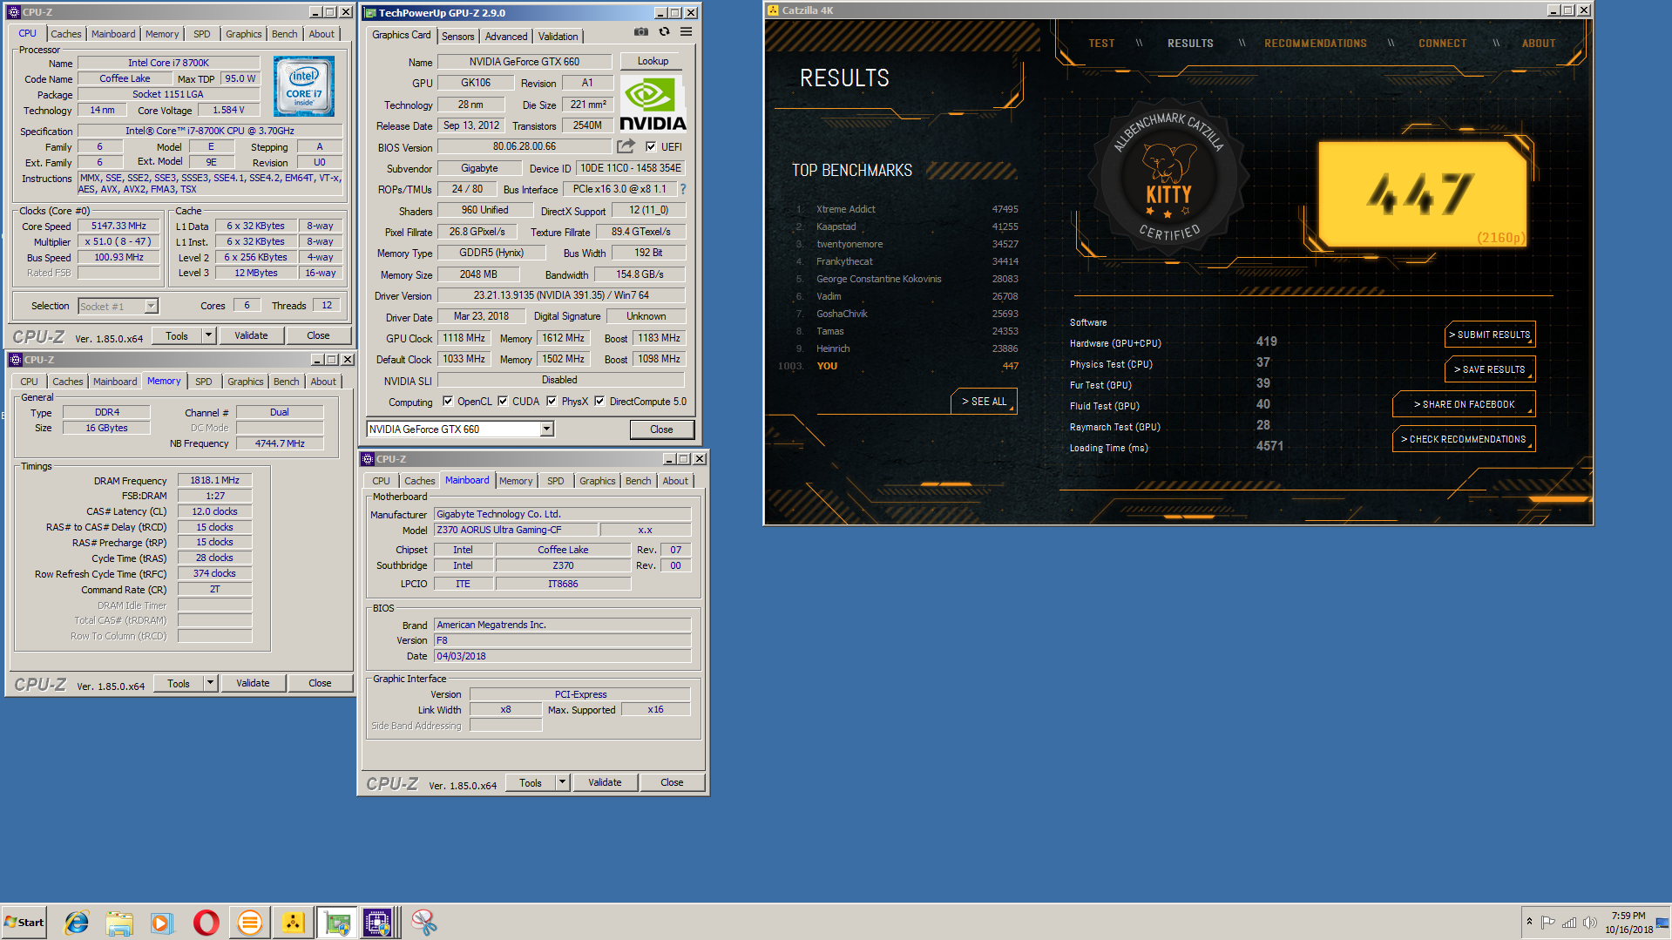
Task: Toggle the UEFI checkbox in GPU-Z
Action: point(651,146)
